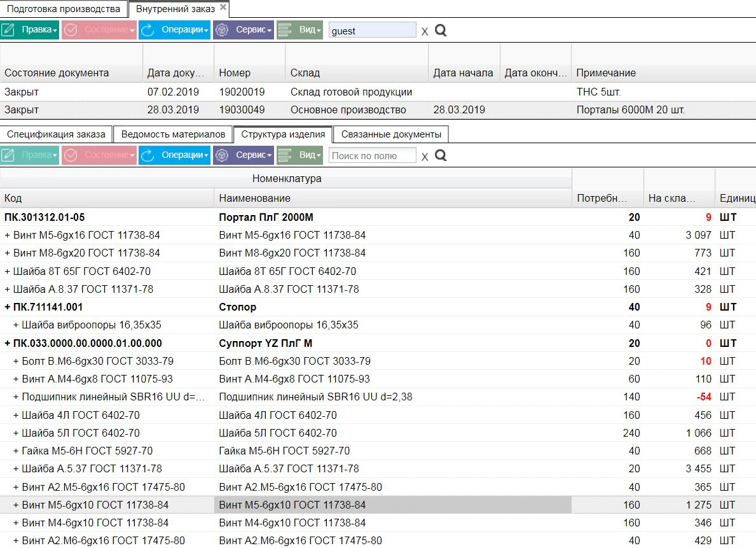Switch to 'Подготовка производства' tab
The height and width of the screenshot is (548, 756).
click(x=64, y=9)
